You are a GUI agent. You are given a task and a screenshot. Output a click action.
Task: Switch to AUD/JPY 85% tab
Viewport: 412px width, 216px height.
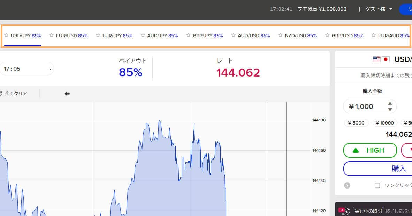click(162, 35)
